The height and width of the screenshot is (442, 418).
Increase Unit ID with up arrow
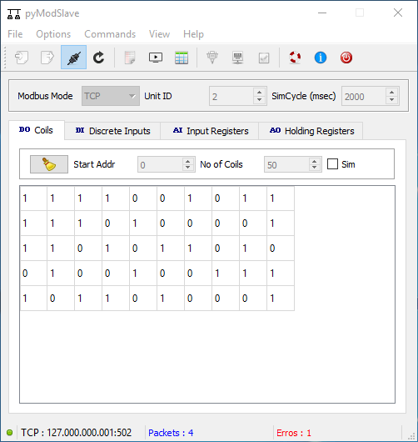259,92
